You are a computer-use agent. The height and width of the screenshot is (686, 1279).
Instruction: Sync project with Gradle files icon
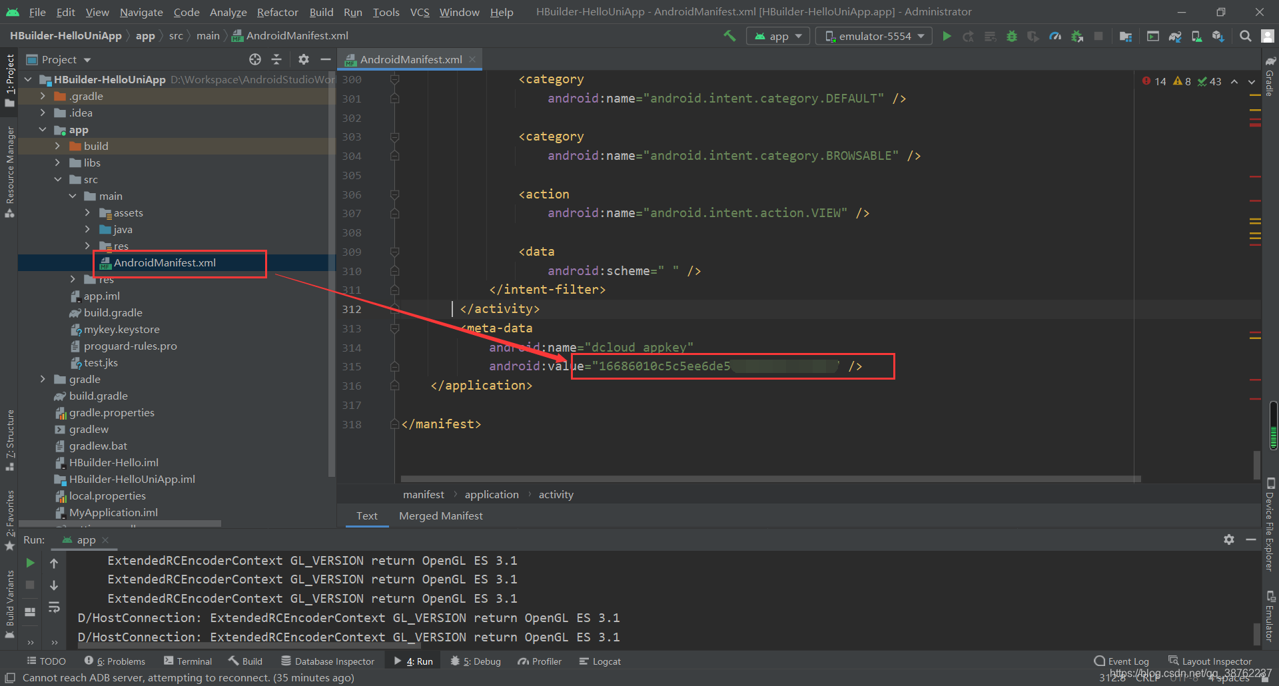click(1175, 36)
